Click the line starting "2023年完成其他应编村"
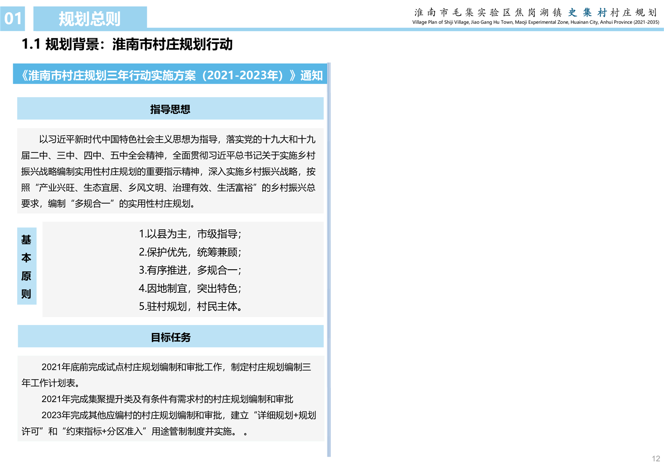 click(x=178, y=415)
